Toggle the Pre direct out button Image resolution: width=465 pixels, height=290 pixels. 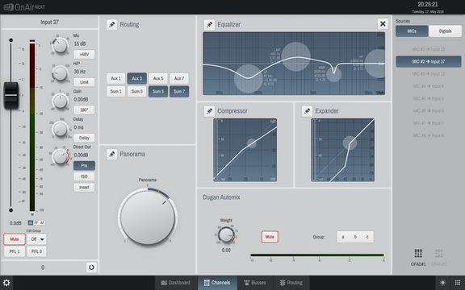84,165
